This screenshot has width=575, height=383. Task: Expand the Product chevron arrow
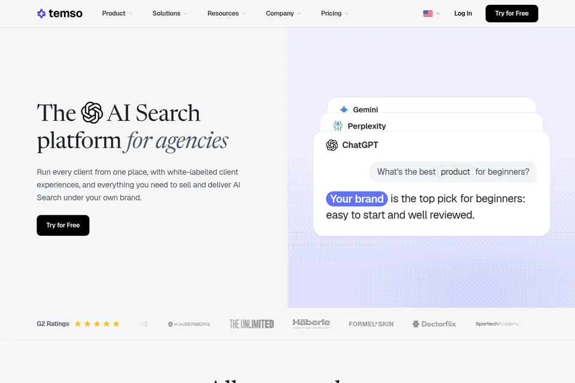131,14
